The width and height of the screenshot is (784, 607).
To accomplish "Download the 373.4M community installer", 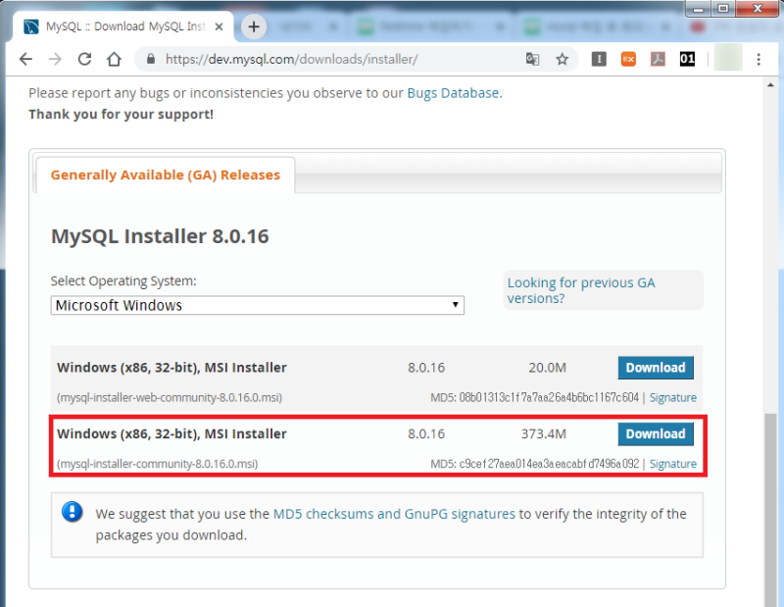I will point(656,433).
